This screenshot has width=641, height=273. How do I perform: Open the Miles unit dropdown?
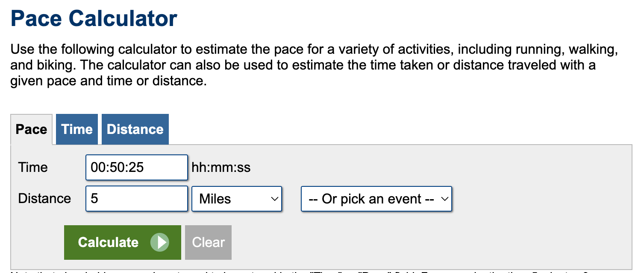point(236,199)
